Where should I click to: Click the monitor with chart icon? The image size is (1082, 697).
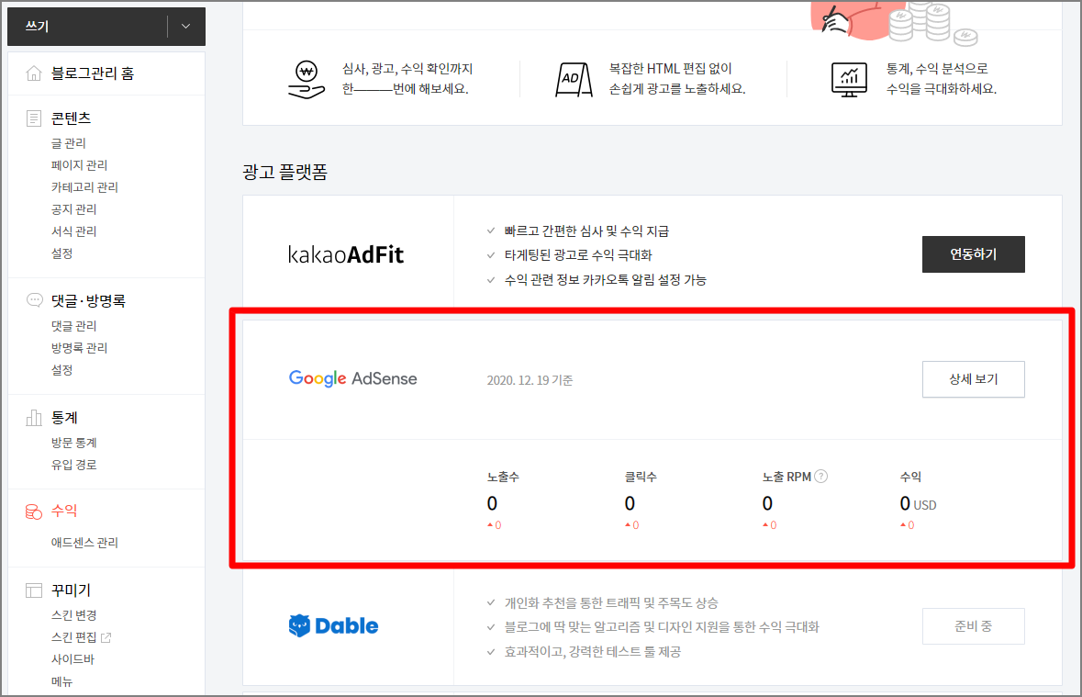point(850,80)
